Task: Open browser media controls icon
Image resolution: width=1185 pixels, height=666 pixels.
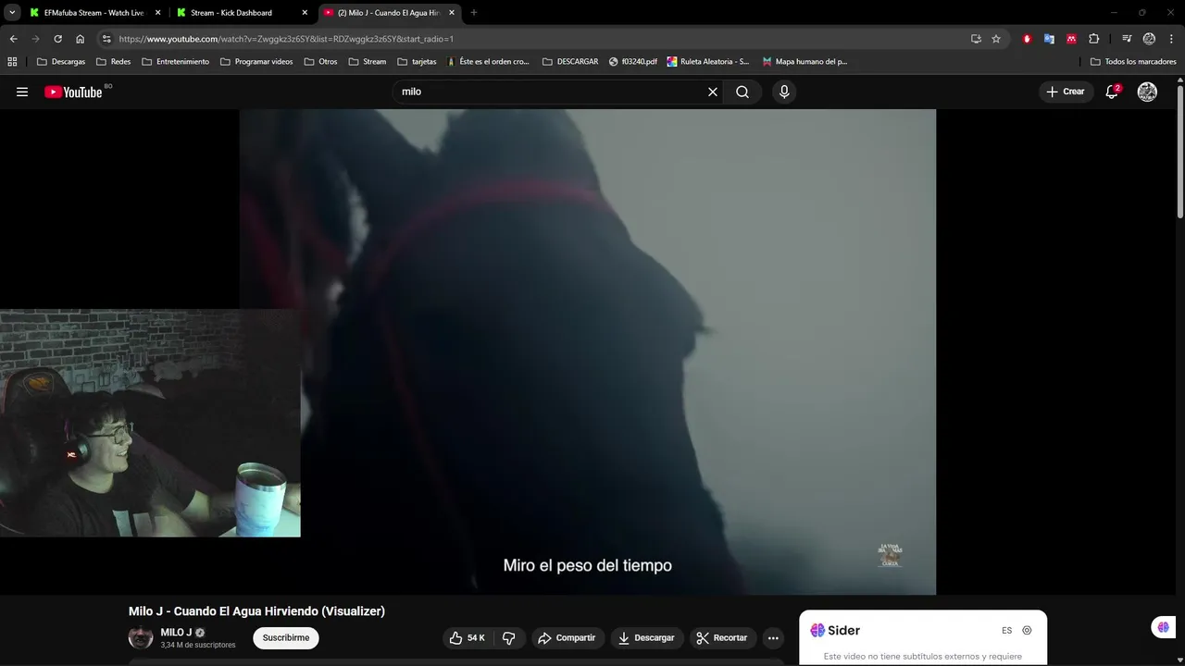Action: 1127,39
